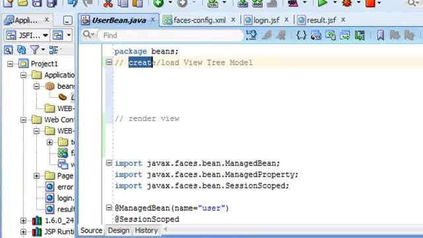Screen dimensions: 423x238
Task: Click the funnel Filter icon in navigator
Action: [x=35, y=50]
